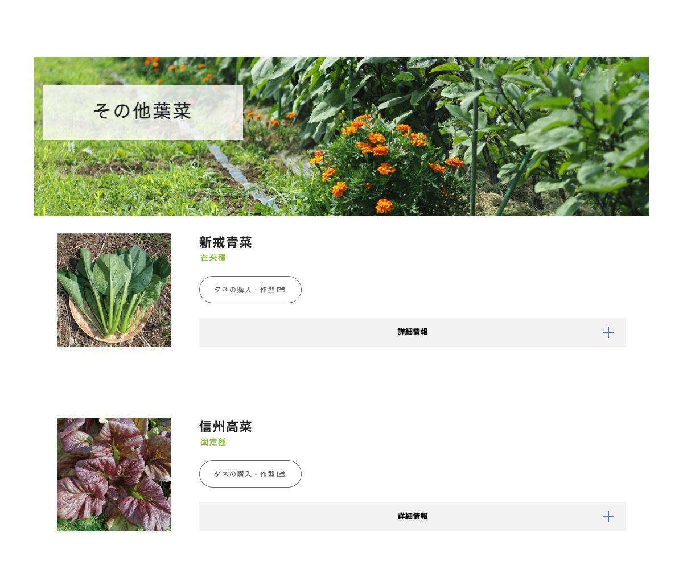The height and width of the screenshot is (569, 683).
Task: Click the plus icon on 新戒青菜's 詳細情報 bar
Action: tap(608, 332)
